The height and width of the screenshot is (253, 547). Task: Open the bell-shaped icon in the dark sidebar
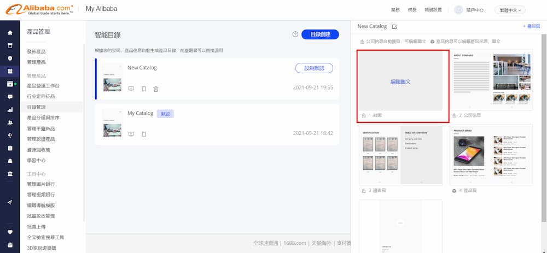pos(10,161)
